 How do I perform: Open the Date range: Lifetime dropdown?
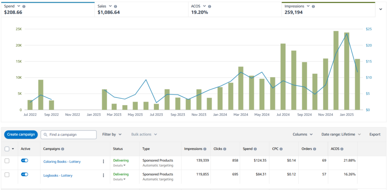click(341, 134)
